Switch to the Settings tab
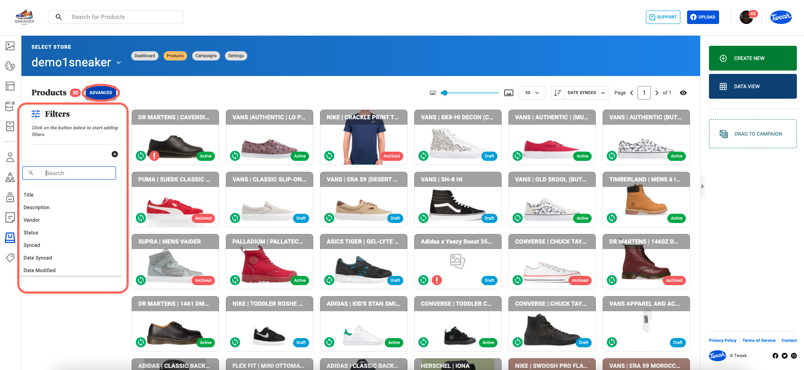Viewport: 804px width, 370px height. pos(236,56)
